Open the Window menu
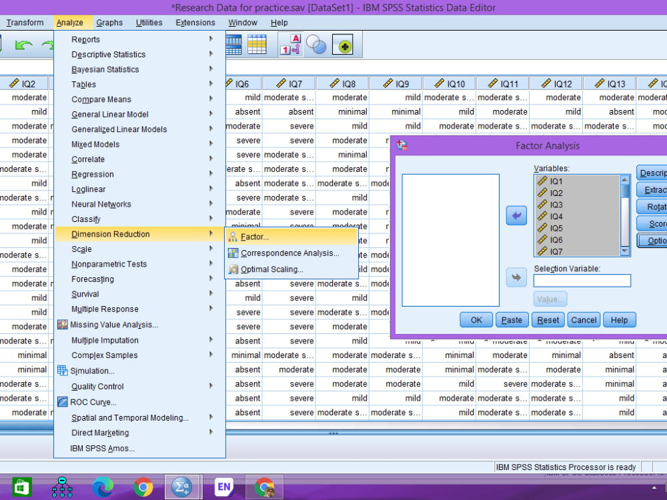667x500 pixels. [243, 23]
